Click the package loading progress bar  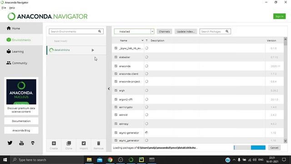(250, 148)
